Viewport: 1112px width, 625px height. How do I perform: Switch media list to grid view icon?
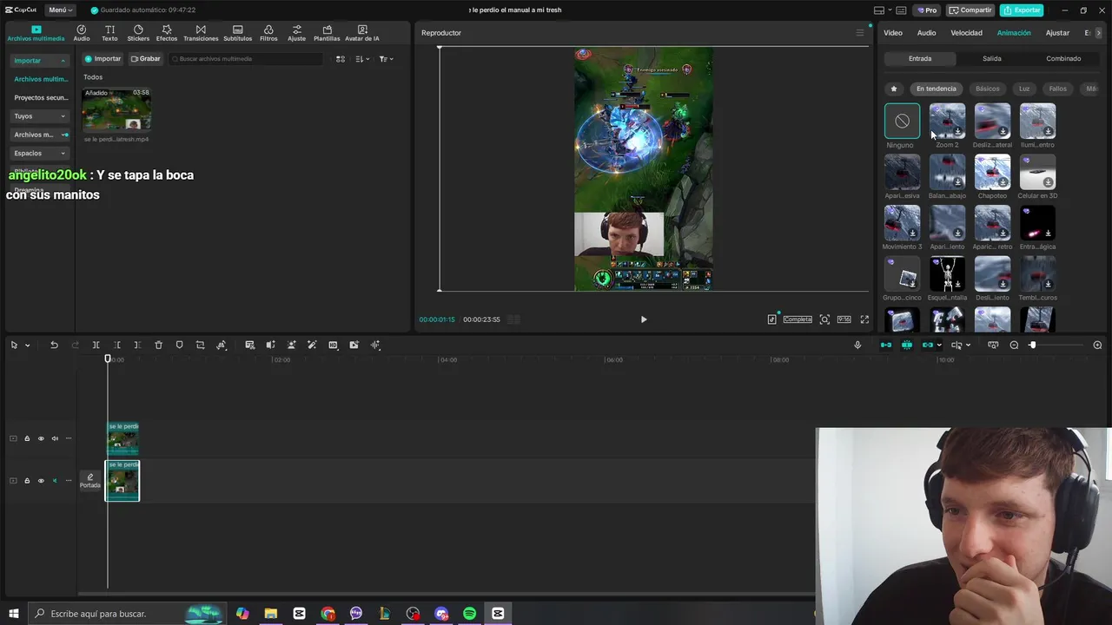pos(341,59)
